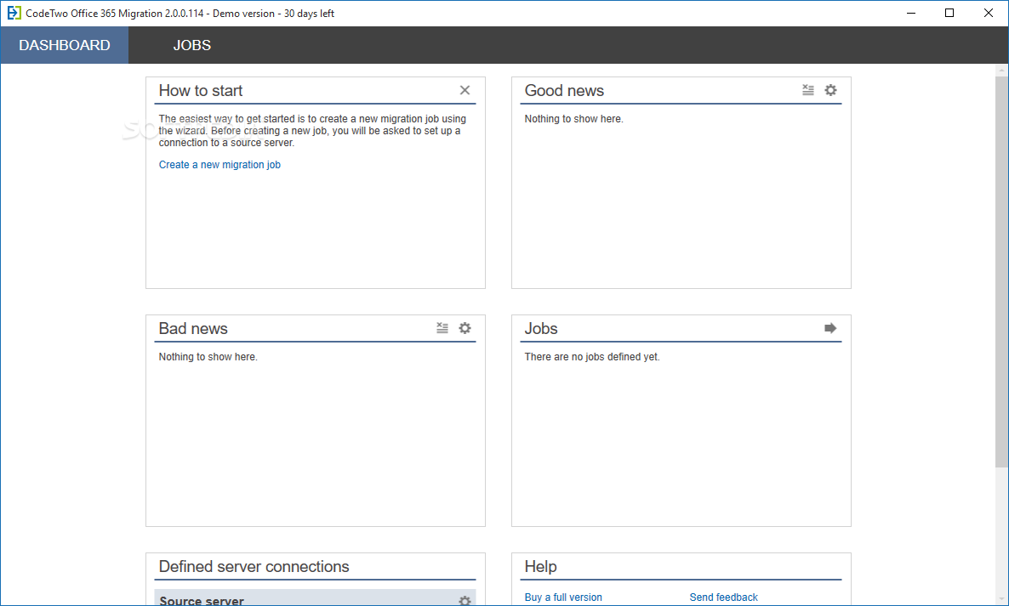Open Create a new migration job link
Screen dimensions: 1009x606
tap(219, 165)
